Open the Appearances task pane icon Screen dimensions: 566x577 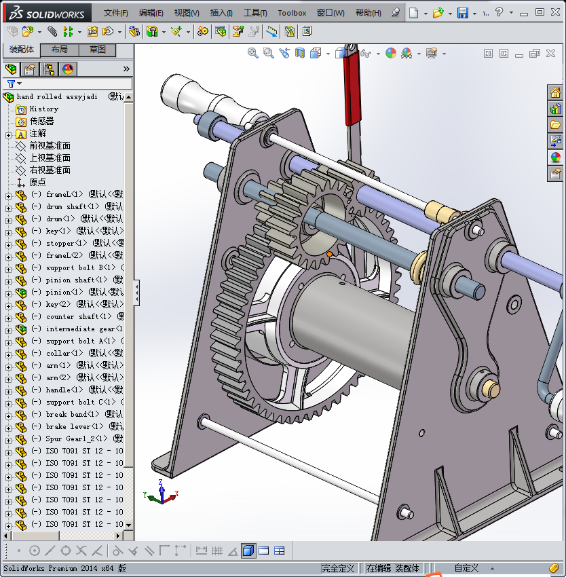(x=556, y=157)
